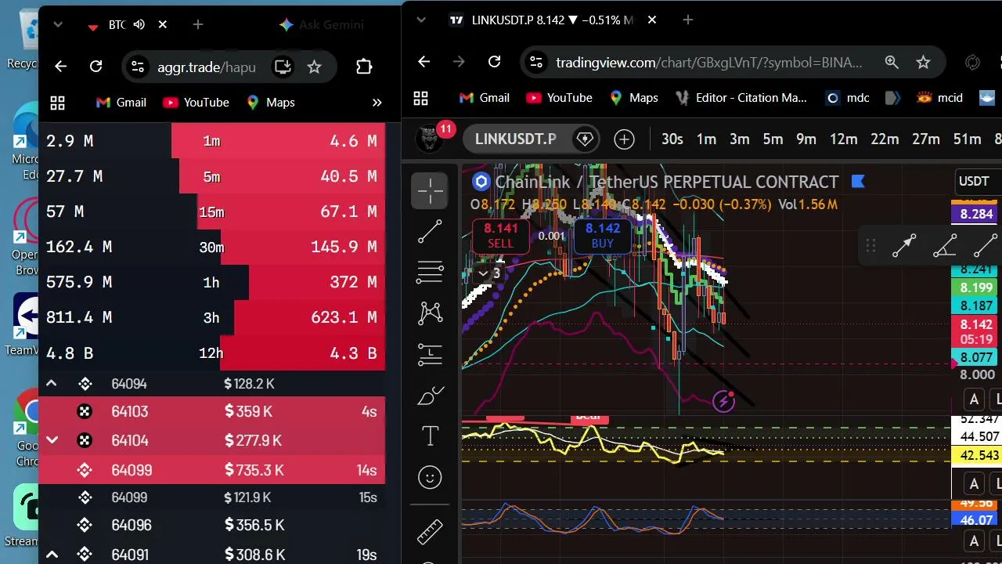Reload the TradingView page
Image resolution: width=1002 pixels, height=564 pixels.
[494, 62]
